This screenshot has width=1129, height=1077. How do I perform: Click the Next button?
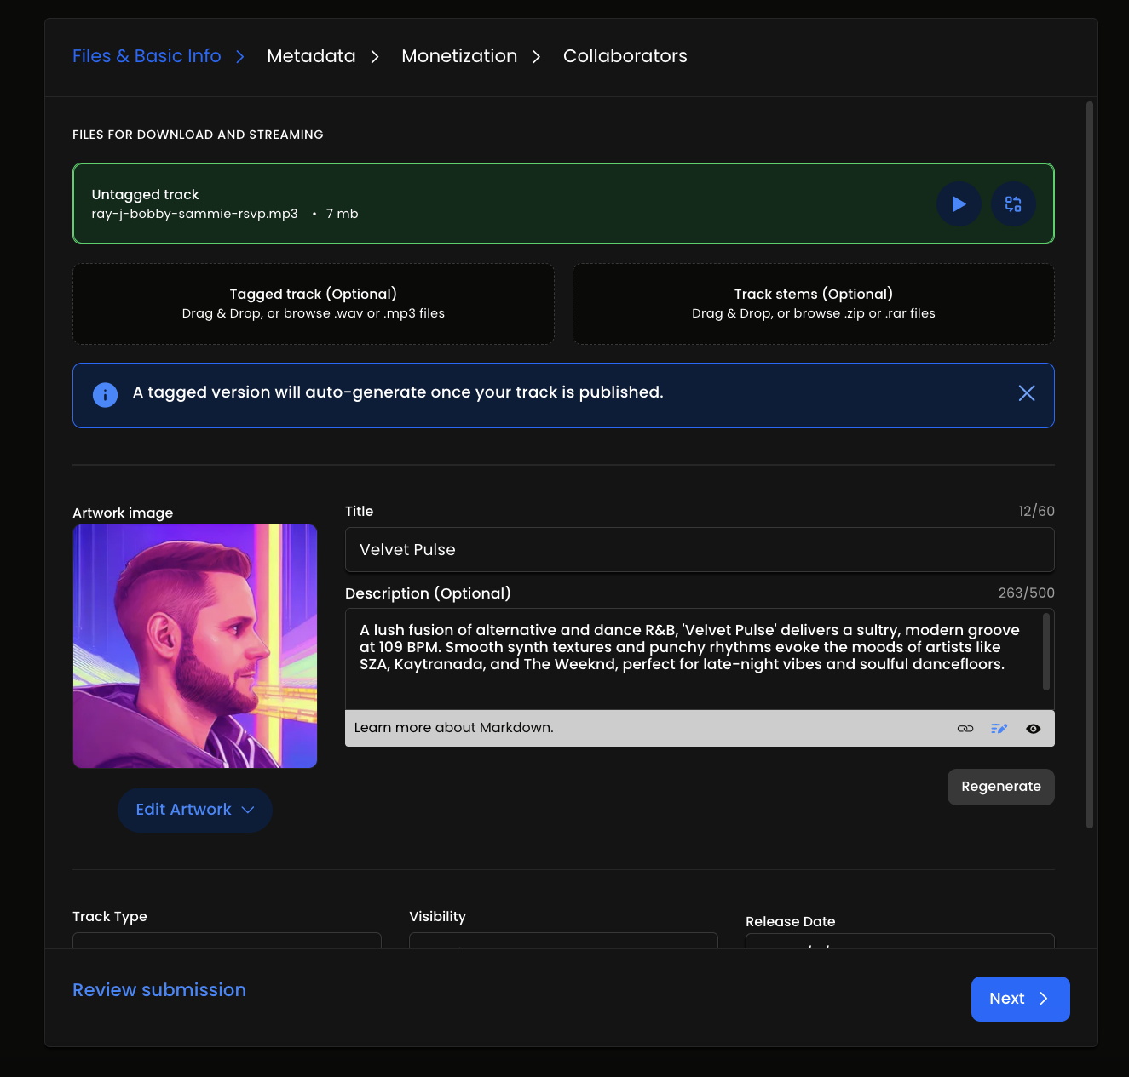(1021, 999)
